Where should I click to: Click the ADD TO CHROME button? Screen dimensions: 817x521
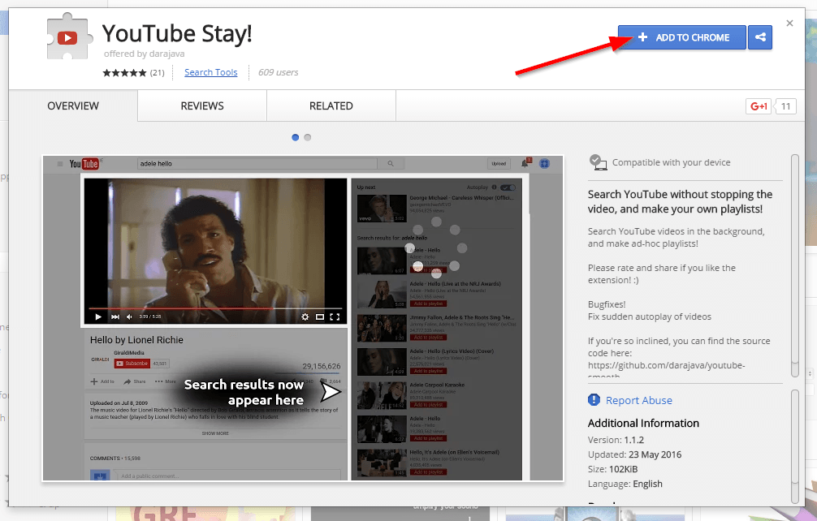682,37
